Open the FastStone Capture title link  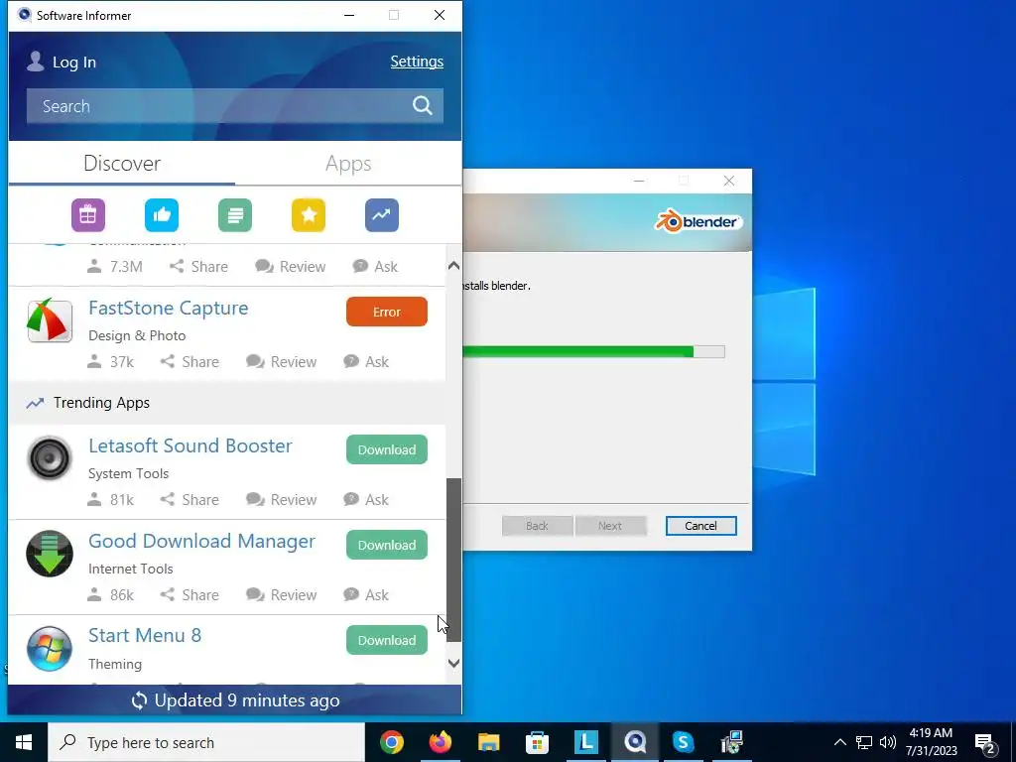(x=169, y=308)
